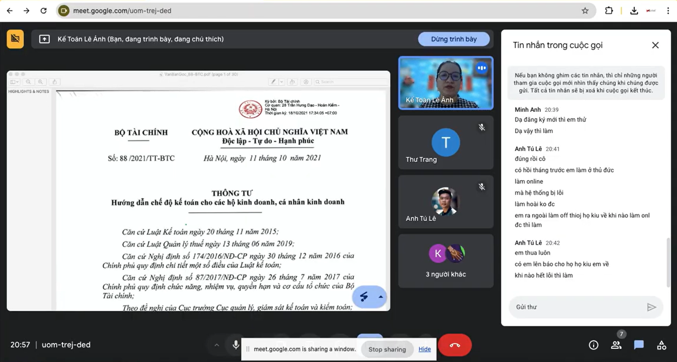
Task: Open the participants icon in the bottom bar
Action: (616, 345)
